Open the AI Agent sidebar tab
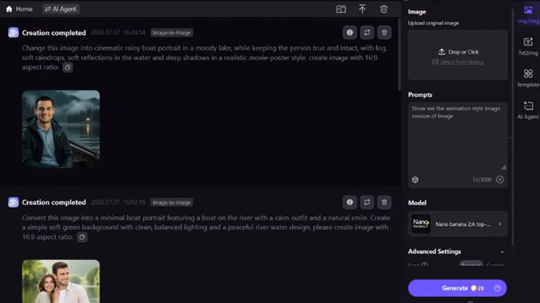This screenshot has width=540, height=303. pyautogui.click(x=528, y=110)
